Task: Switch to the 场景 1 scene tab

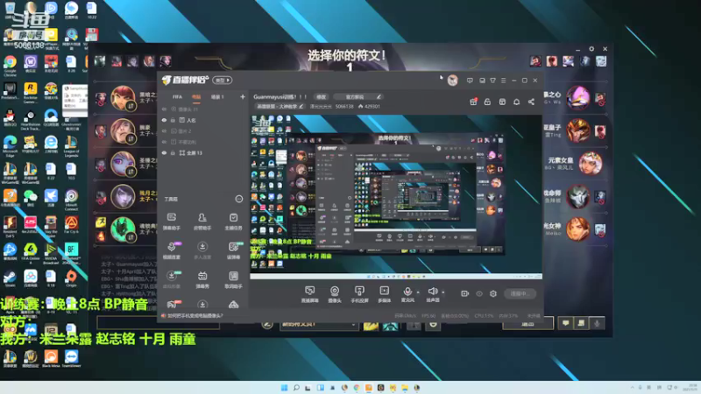Action: point(217,96)
